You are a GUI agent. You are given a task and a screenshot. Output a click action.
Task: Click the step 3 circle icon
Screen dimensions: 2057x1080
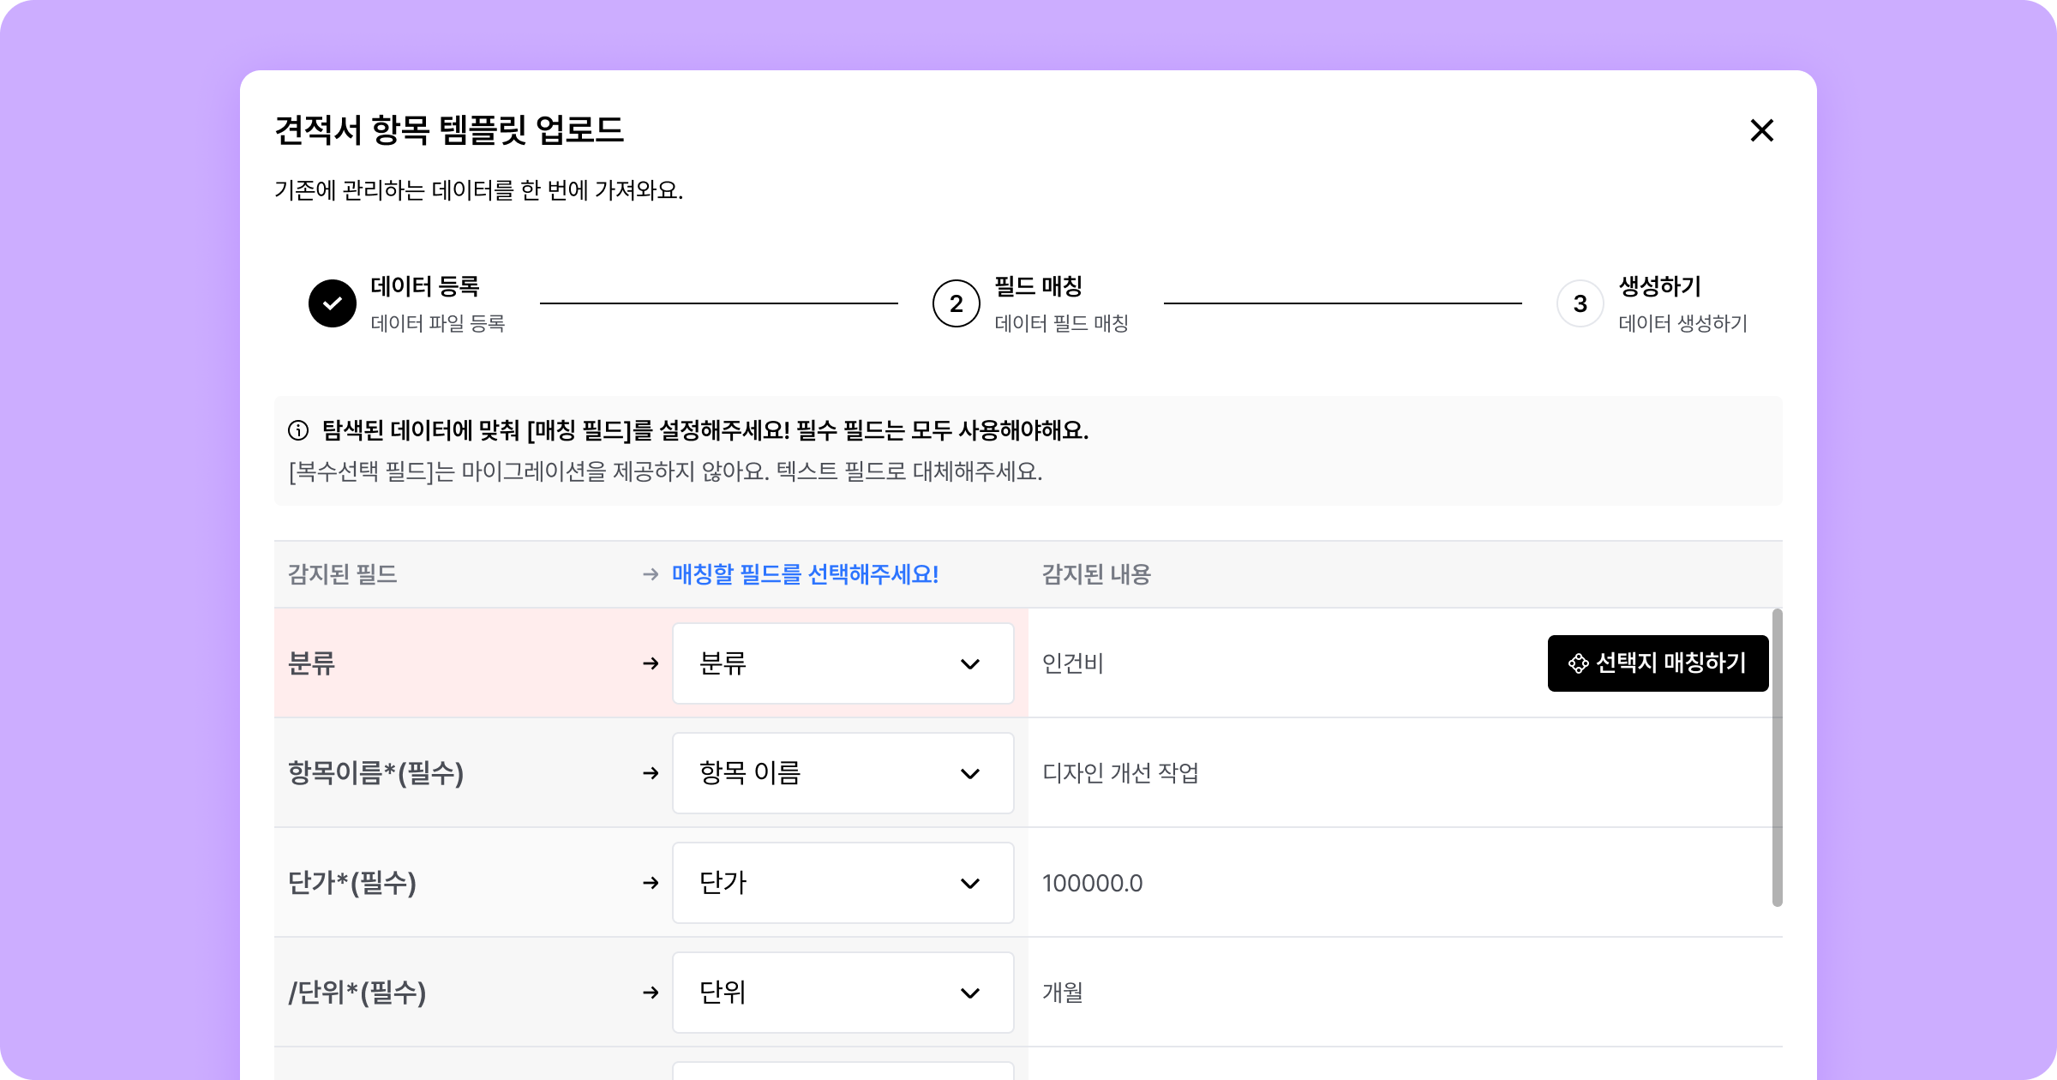point(1580,303)
